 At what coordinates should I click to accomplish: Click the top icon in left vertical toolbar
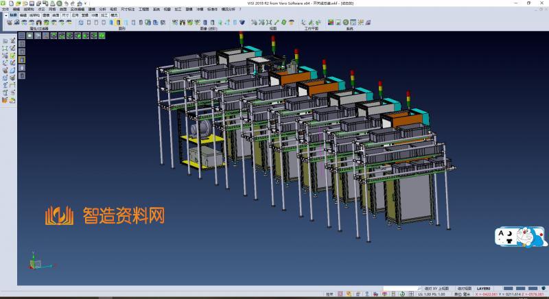(5, 41)
